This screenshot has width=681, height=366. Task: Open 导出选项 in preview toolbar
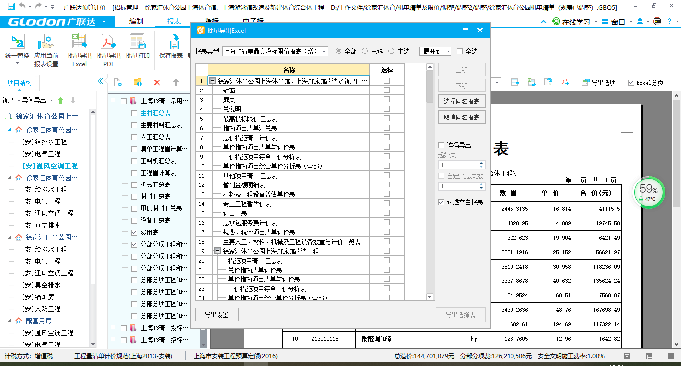pos(599,83)
